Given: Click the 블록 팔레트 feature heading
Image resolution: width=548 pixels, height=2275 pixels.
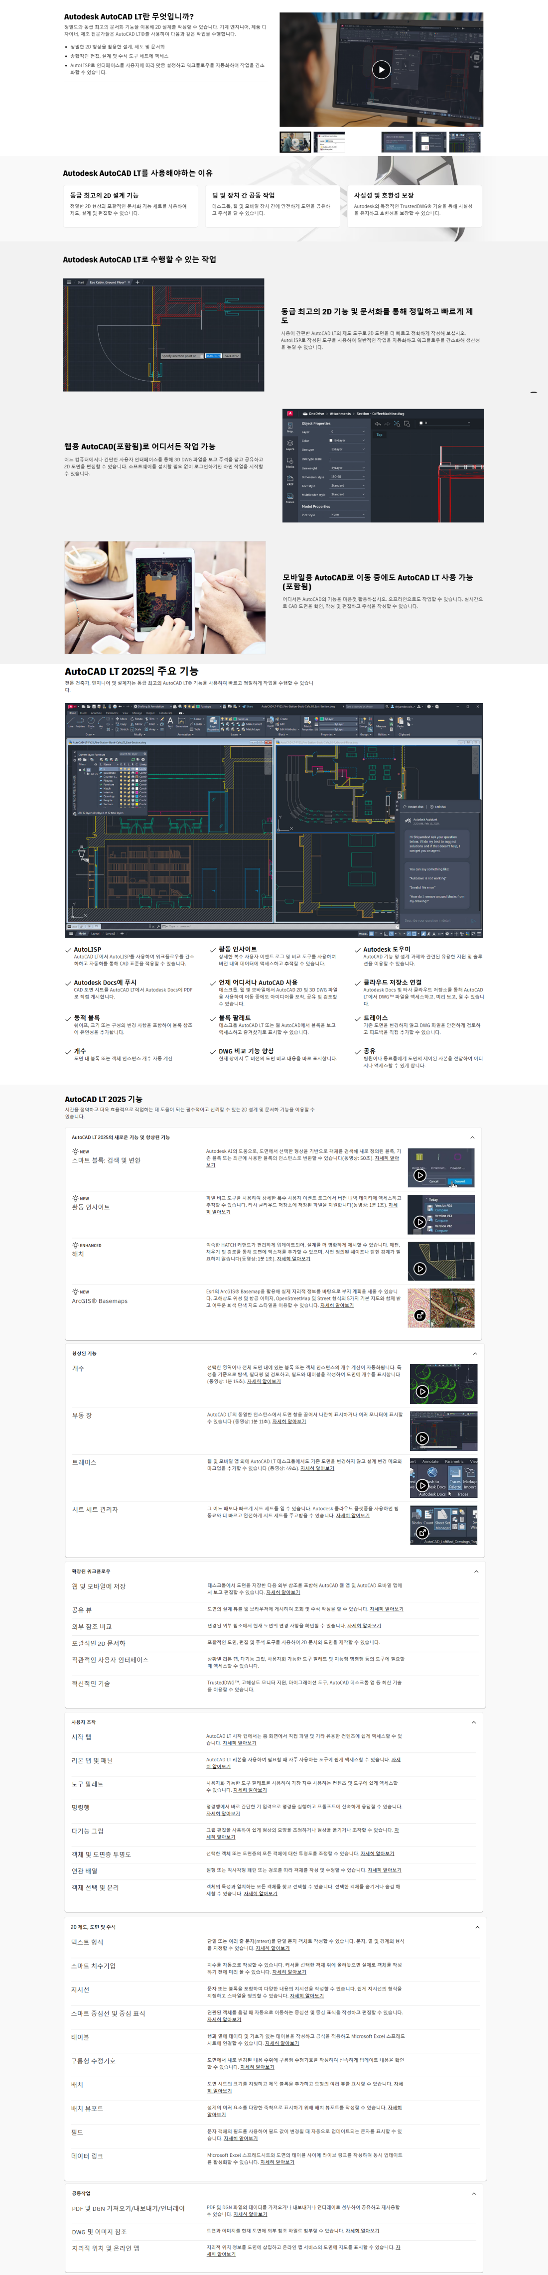Looking at the screenshot, I should [235, 1017].
